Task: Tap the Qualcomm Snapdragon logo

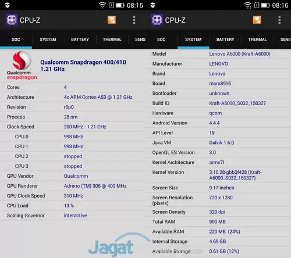Action: tap(22, 65)
